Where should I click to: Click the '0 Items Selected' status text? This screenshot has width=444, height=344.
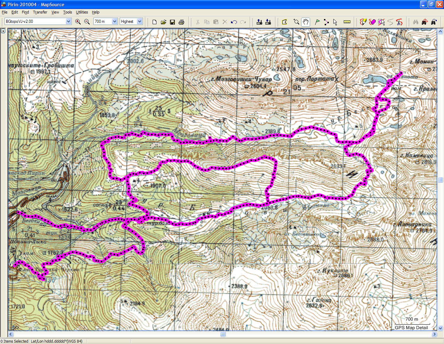point(15,341)
